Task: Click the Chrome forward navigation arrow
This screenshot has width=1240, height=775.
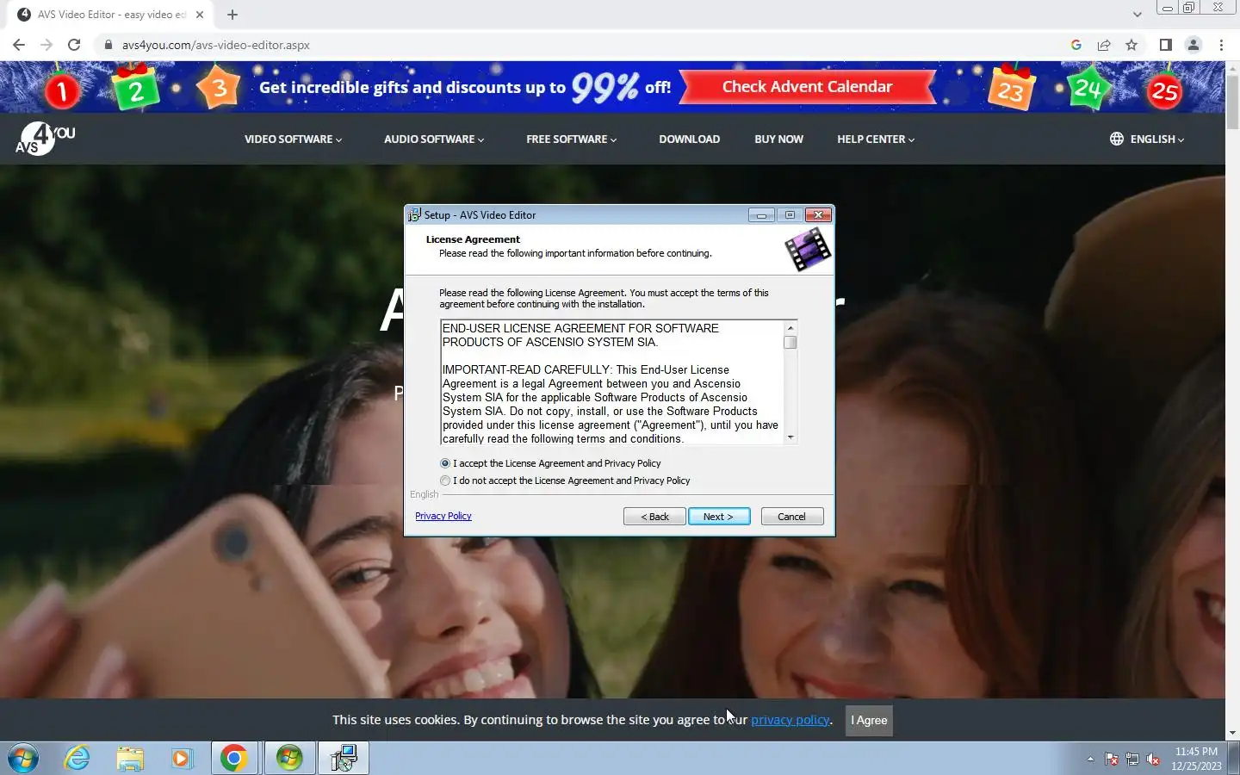Action: (x=46, y=45)
